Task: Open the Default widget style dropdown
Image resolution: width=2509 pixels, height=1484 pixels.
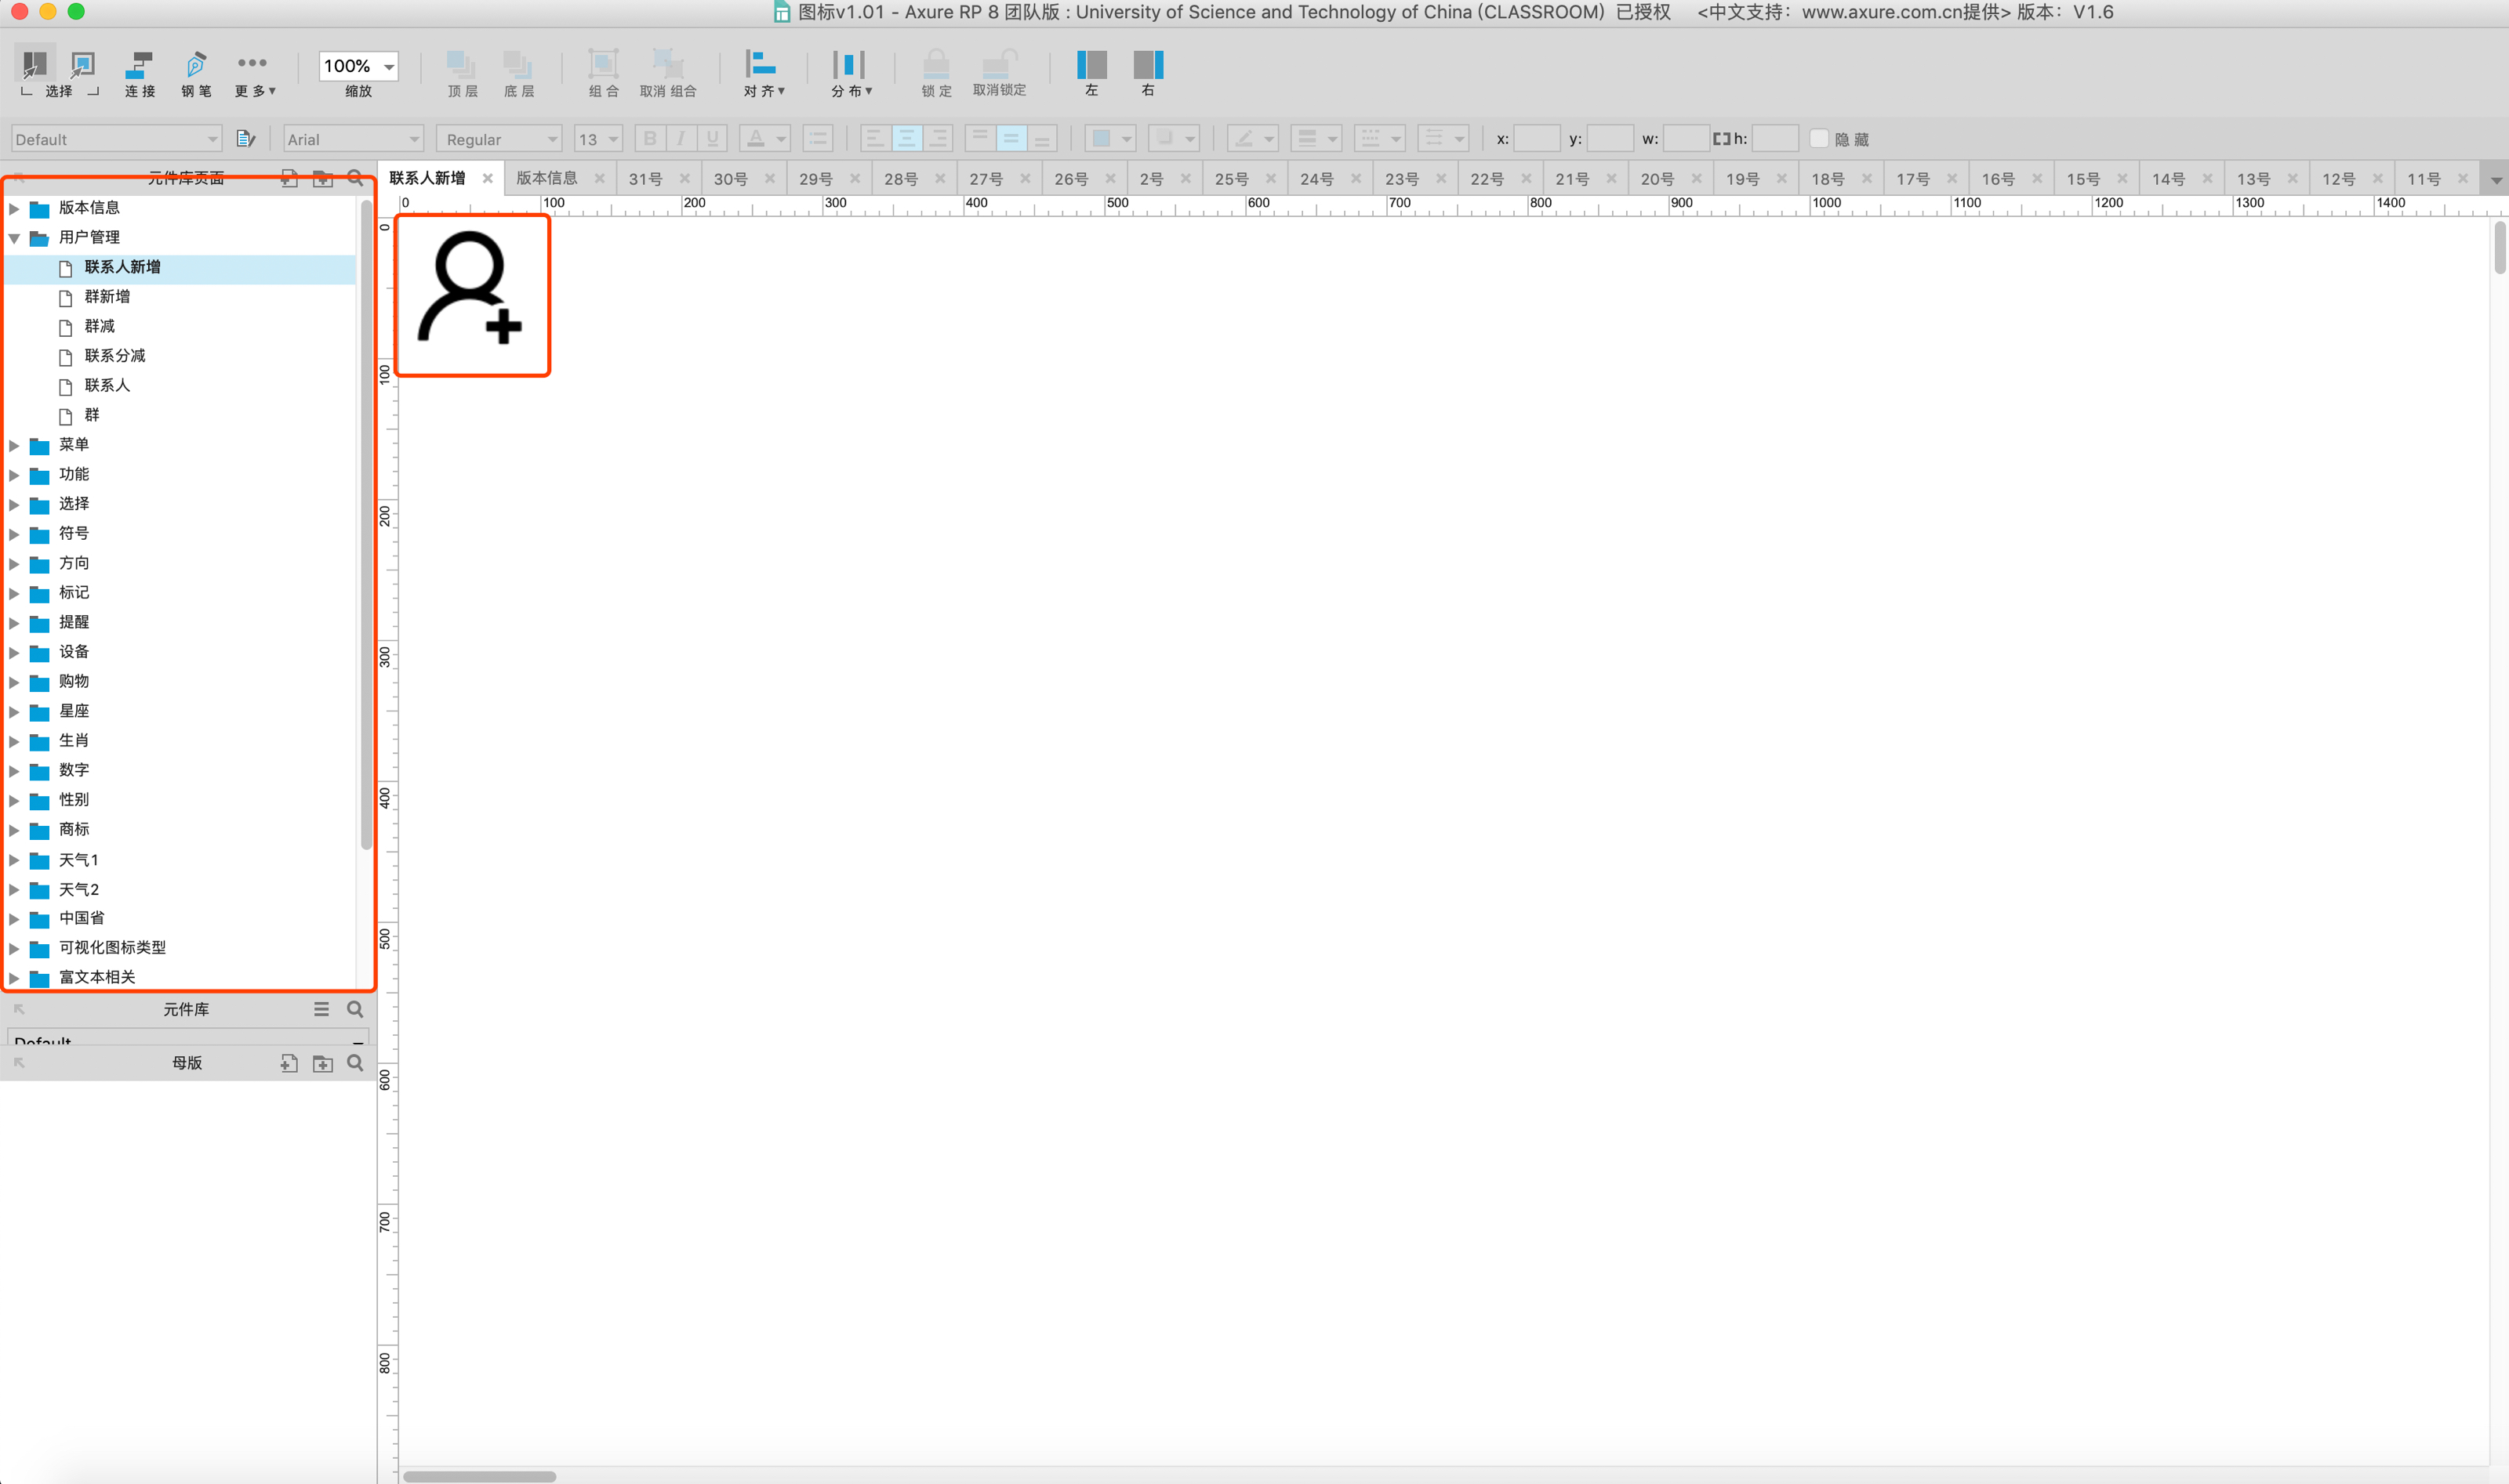Action: coord(116,139)
